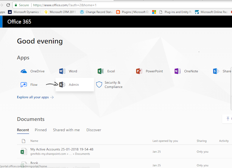Click the Documents section heading

point(30,119)
